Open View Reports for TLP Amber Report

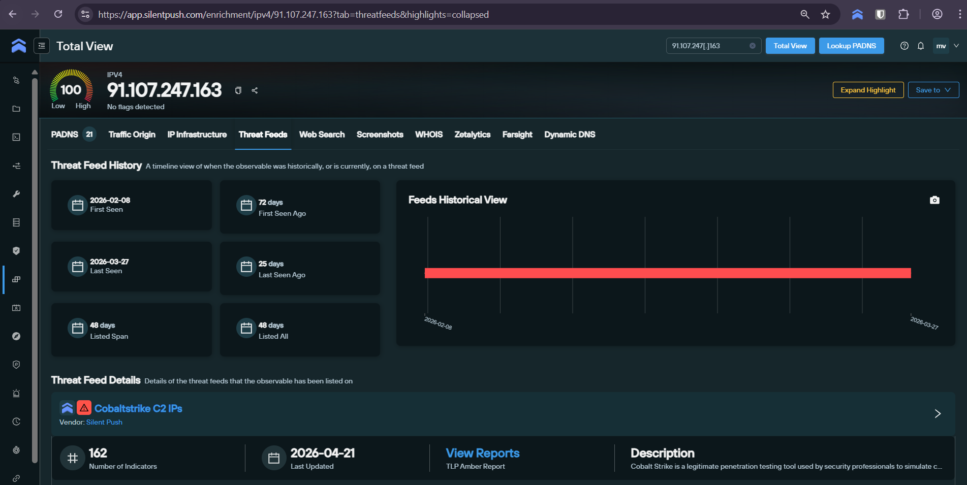click(482, 453)
